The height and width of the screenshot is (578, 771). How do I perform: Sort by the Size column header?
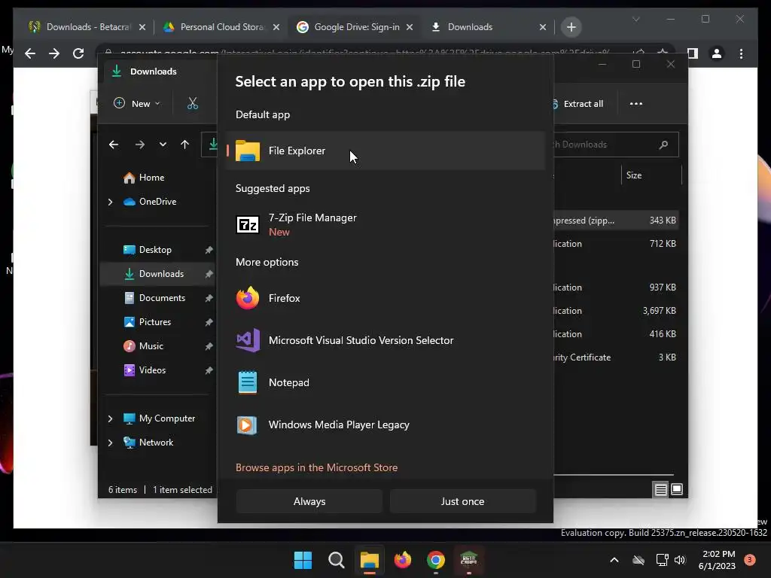[651, 175]
